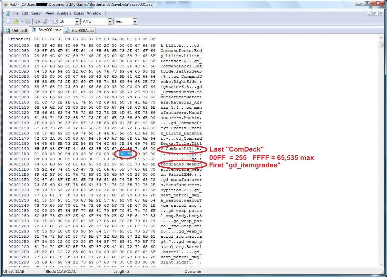Screen dimensions: 387x277
Task: Open the Analysis menu
Action: click(x=64, y=13)
